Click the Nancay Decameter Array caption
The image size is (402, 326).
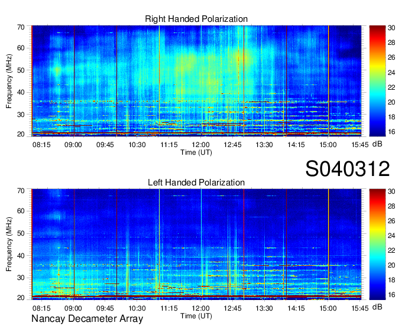(x=87, y=319)
